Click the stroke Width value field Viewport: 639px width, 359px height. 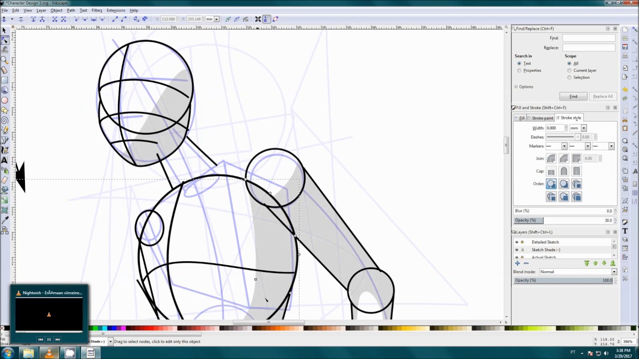point(554,128)
